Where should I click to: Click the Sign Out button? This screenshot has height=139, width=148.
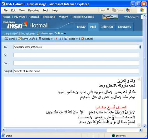[110, 17]
